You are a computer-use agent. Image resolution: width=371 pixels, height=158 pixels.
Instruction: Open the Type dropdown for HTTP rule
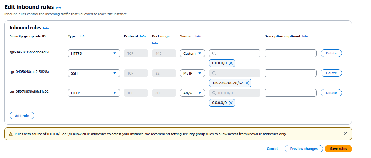point(94,93)
